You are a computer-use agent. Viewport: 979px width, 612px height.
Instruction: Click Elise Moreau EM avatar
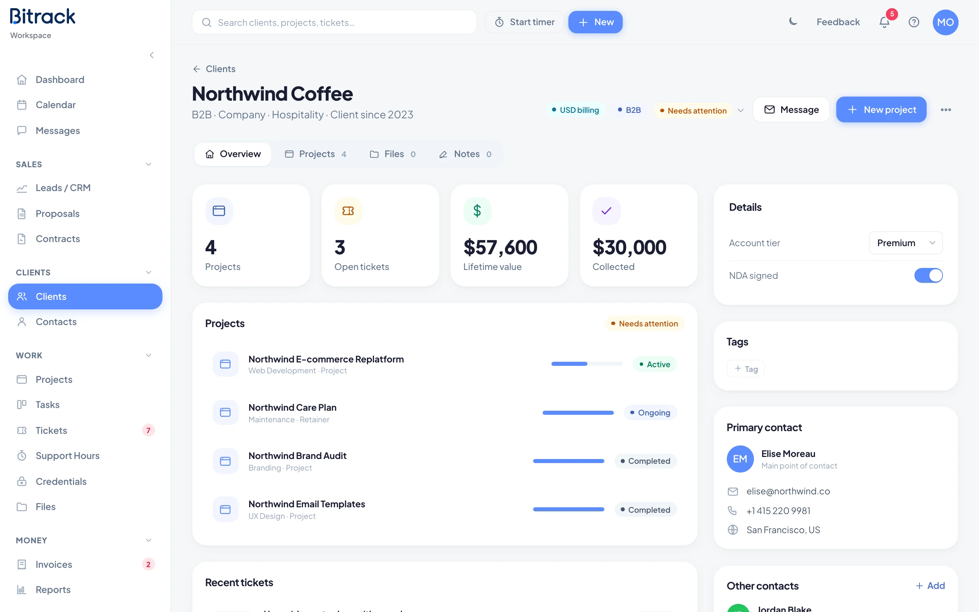[x=740, y=459]
